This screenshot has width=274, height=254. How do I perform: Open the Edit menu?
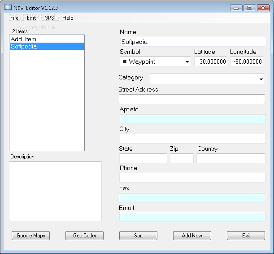(31, 18)
